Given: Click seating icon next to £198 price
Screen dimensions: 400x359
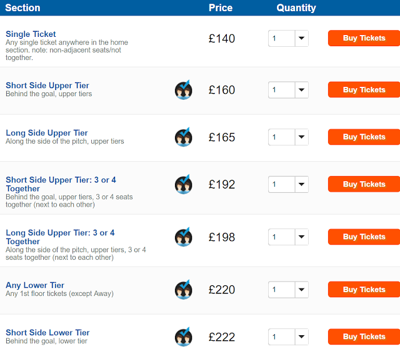Looking at the screenshot, I should pos(183,237).
